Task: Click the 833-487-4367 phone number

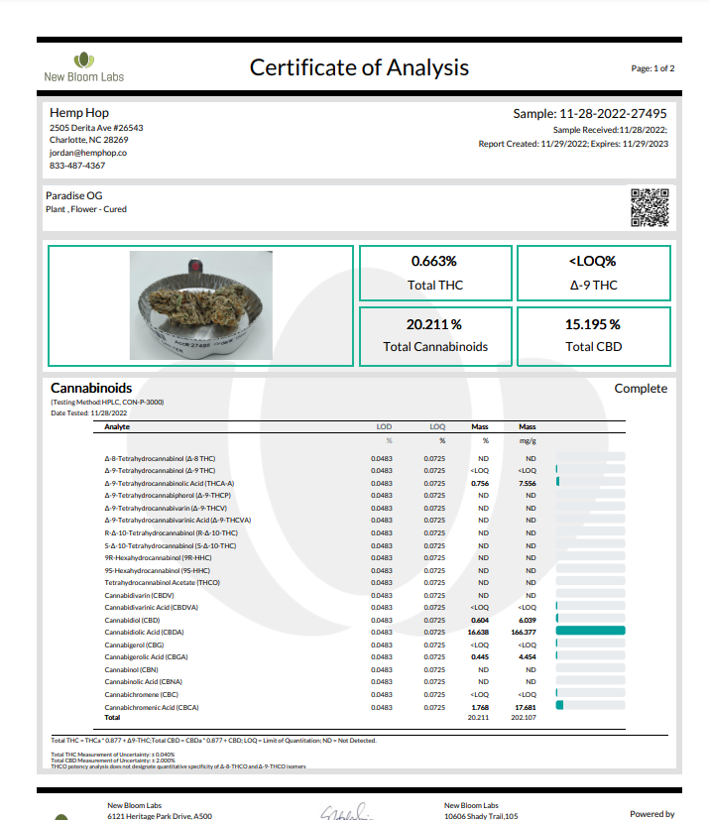Action: tap(77, 166)
